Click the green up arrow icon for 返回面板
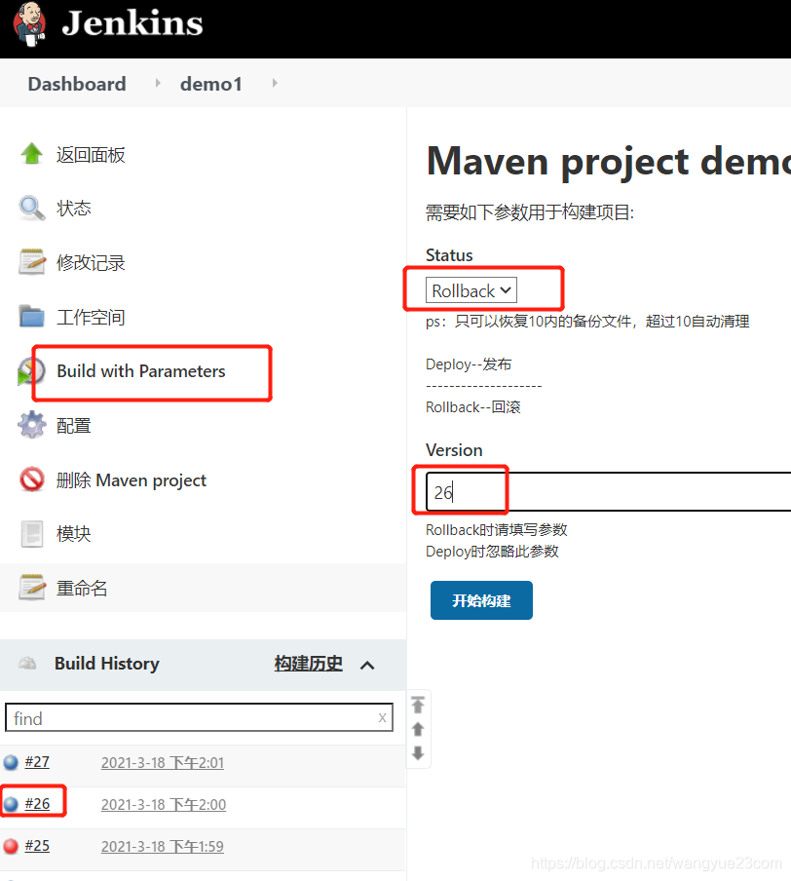Viewport: 791px width, 881px height. pos(31,153)
